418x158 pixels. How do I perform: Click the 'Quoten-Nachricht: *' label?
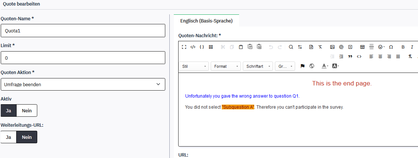200,36
